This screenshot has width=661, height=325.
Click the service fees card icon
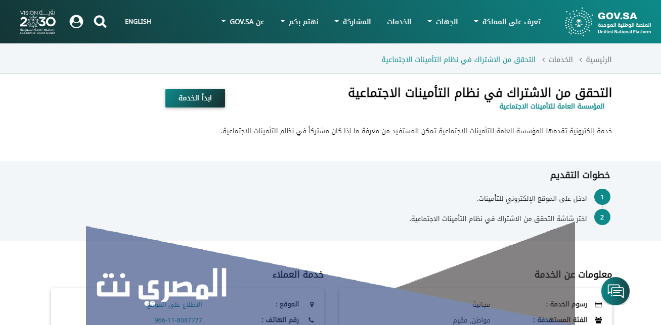[598, 304]
